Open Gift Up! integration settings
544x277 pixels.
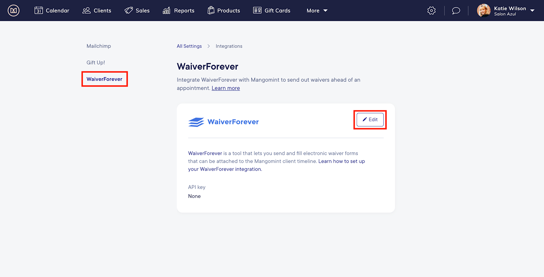pyautogui.click(x=96, y=62)
